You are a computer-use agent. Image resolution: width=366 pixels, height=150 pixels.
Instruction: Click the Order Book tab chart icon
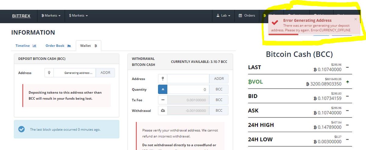[69, 46]
